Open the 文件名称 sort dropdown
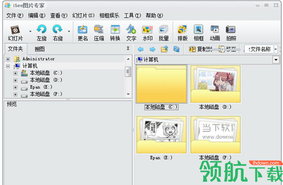The width and height of the screenshot is (283, 185). 276,49
